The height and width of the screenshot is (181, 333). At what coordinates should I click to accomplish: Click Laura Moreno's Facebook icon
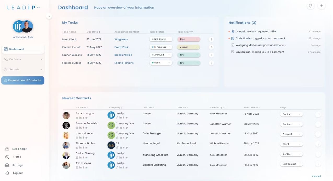click(83, 138)
